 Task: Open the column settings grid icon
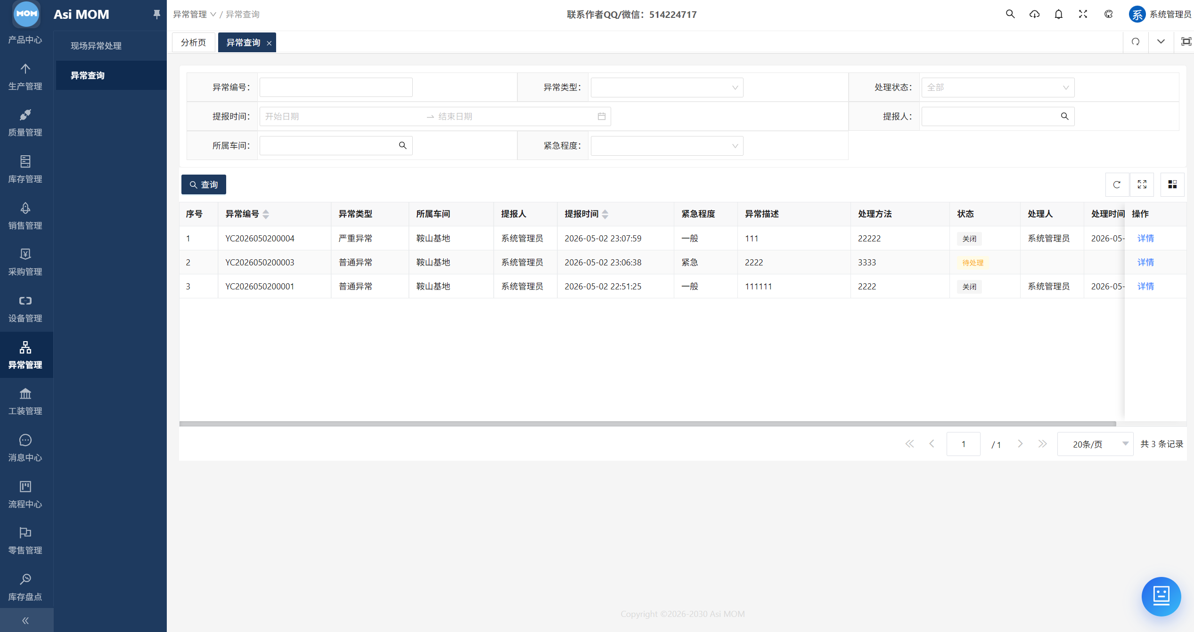(1172, 184)
